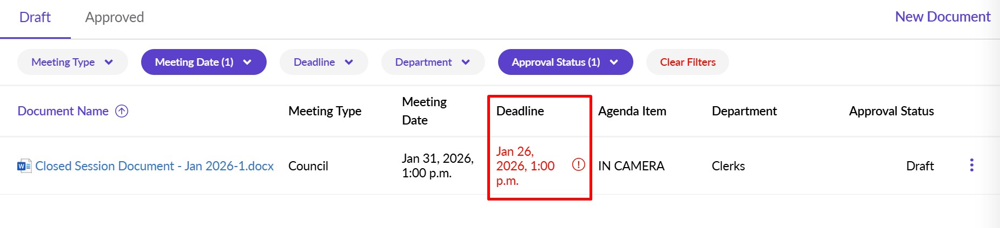Click the Meeting Date column header
Screen dimensions: 1000x228
pyautogui.click(x=424, y=111)
